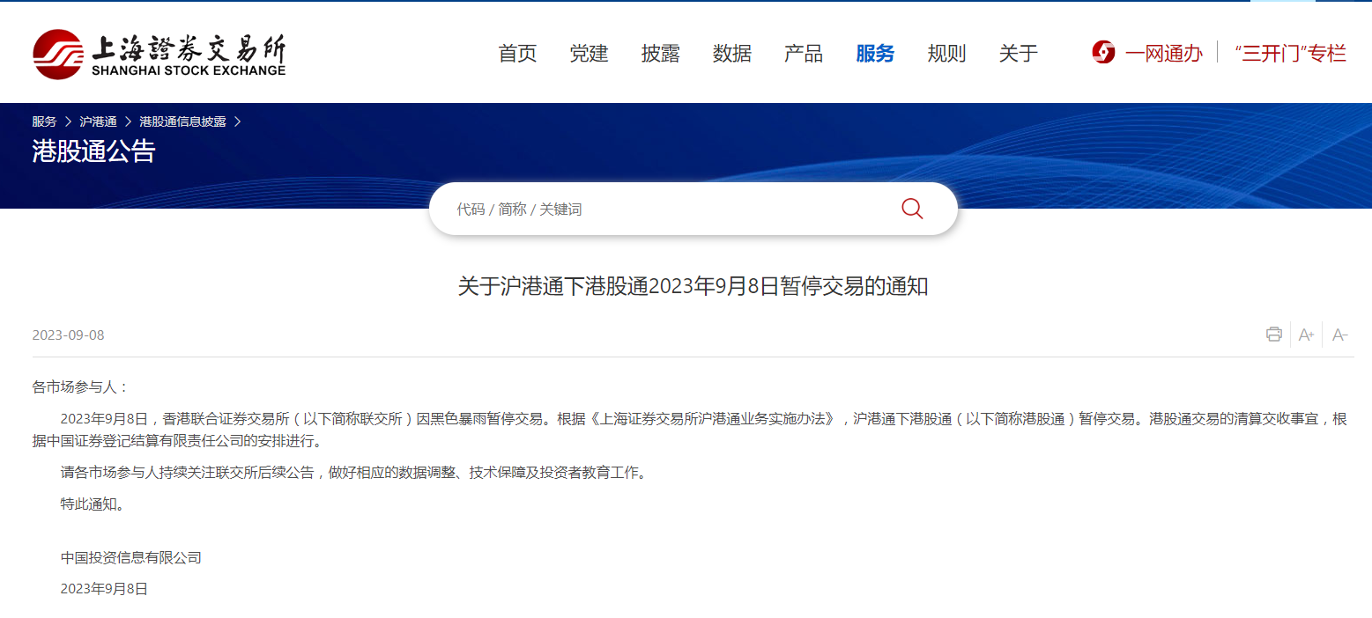Open the 产品 menu item
Image resolution: width=1372 pixels, height=618 pixels.
pyautogui.click(x=804, y=53)
